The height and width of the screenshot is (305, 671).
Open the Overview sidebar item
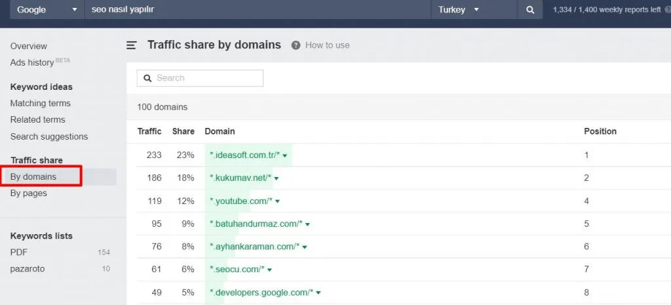29,46
